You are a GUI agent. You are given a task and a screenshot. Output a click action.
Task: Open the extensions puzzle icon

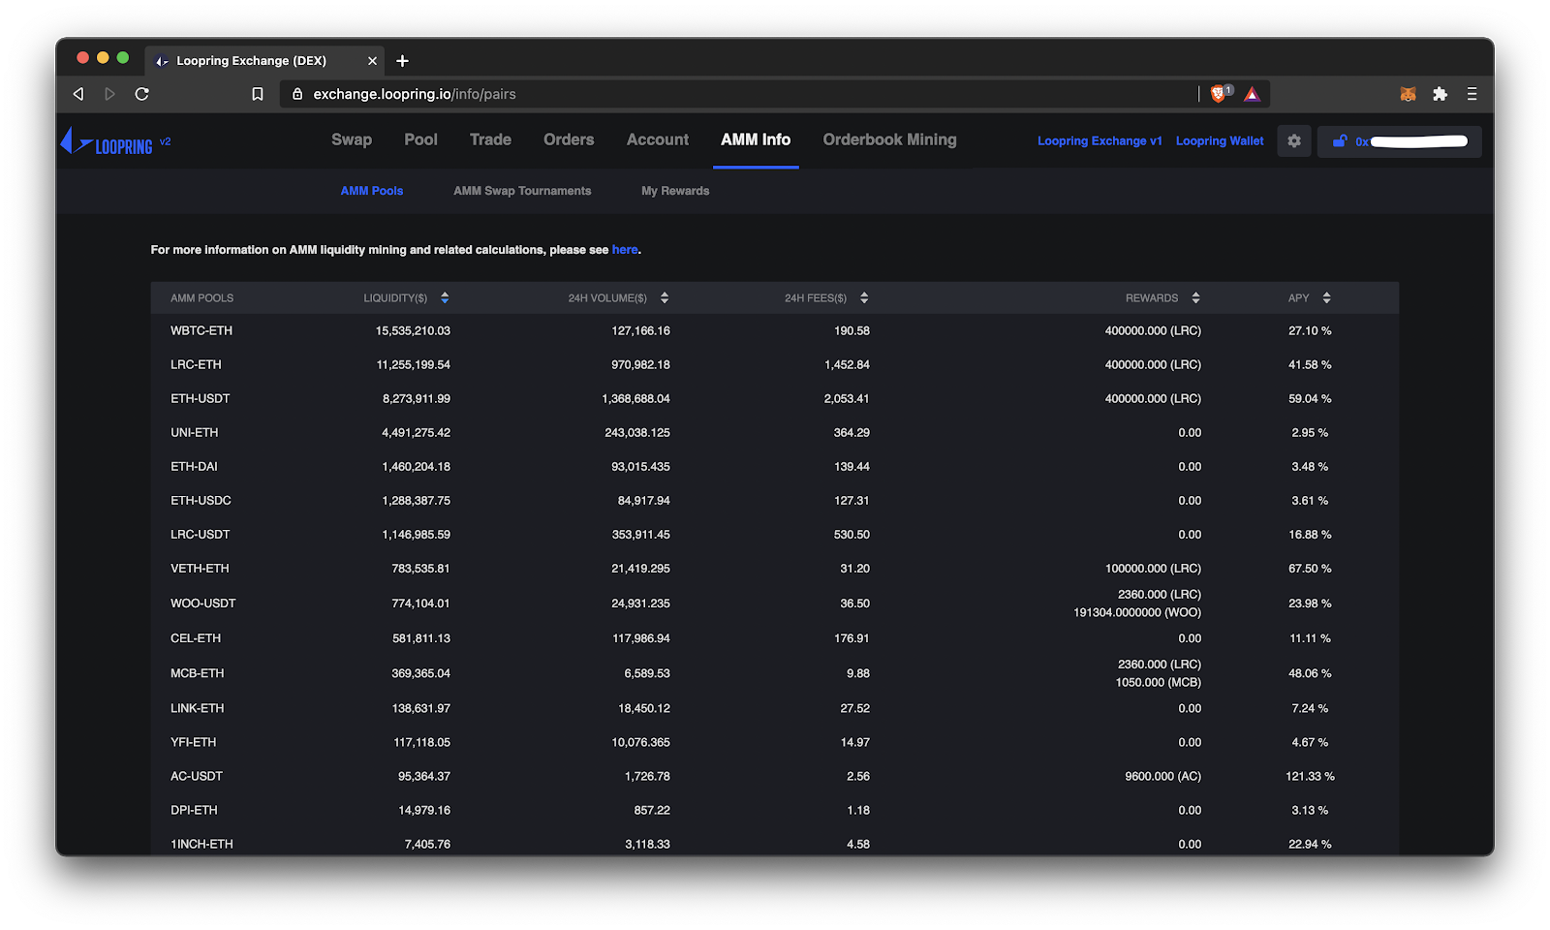[x=1441, y=94]
